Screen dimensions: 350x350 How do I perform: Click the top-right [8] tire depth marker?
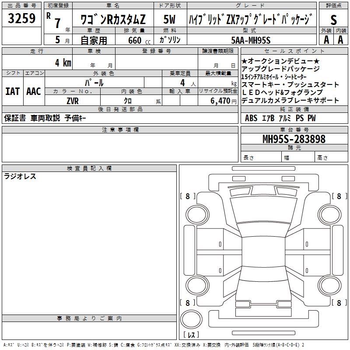pyautogui.click(x=339, y=196)
